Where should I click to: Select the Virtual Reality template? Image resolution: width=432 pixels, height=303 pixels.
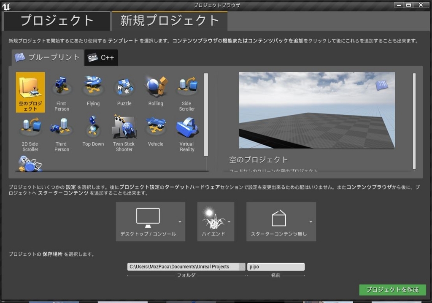(187, 133)
